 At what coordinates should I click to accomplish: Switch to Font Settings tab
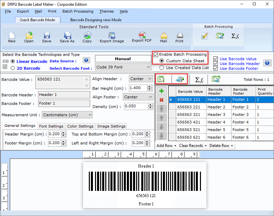[x=51, y=126]
